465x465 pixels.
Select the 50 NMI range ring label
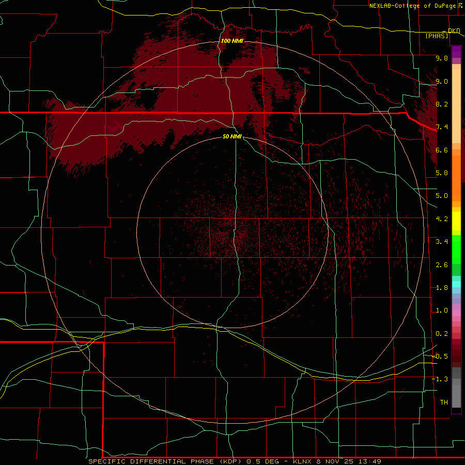[232, 136]
